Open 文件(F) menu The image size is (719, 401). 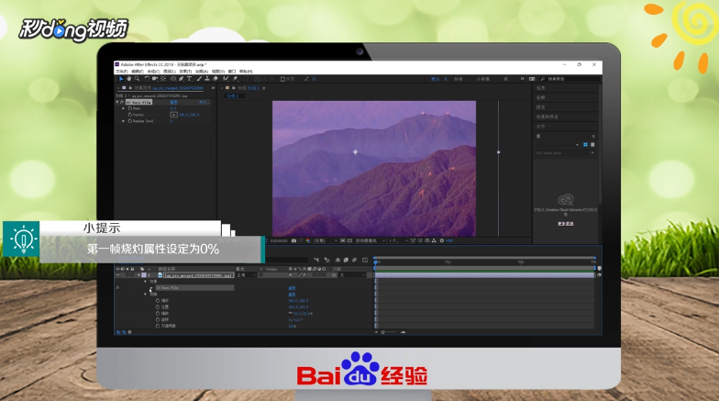click(x=121, y=72)
